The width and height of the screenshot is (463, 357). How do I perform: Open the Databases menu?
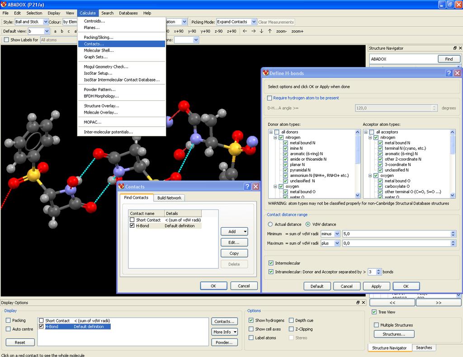[128, 13]
